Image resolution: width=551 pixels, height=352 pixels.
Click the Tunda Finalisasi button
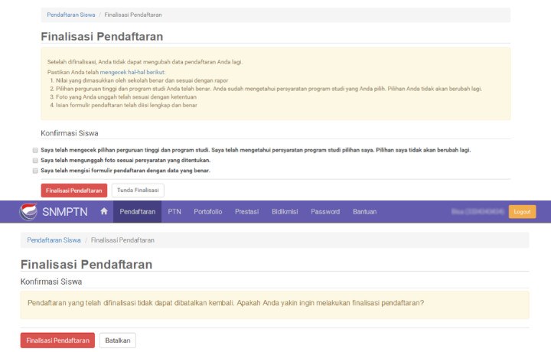pos(138,190)
